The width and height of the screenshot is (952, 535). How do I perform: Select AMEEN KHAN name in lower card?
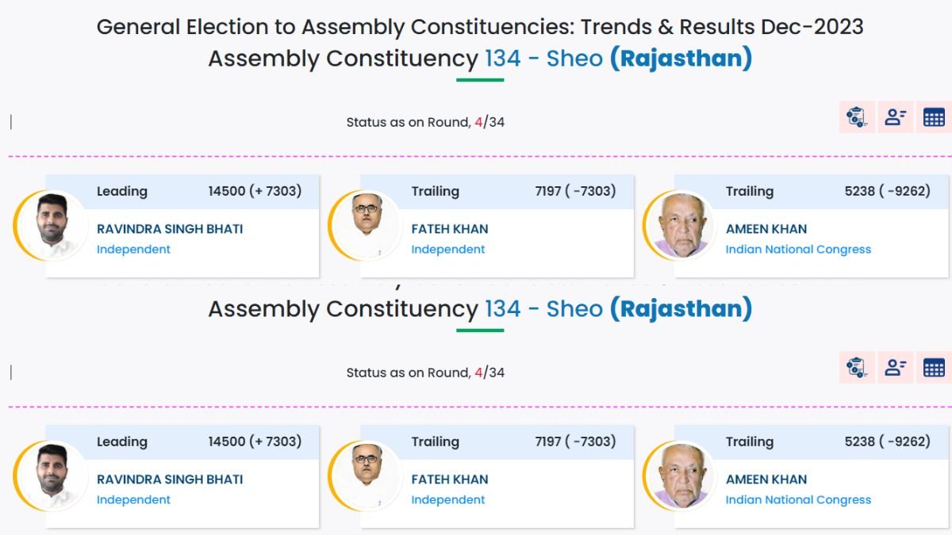[766, 480]
